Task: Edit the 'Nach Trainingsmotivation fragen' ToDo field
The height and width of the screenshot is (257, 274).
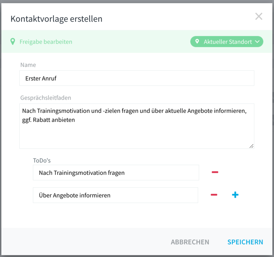Action: (116, 173)
